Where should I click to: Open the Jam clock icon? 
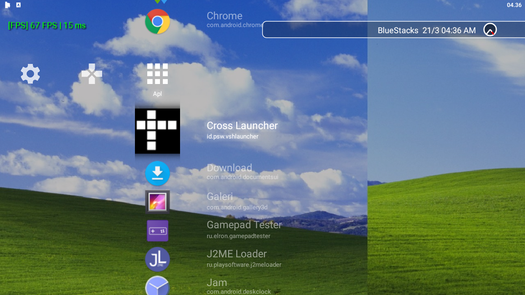pyautogui.click(x=157, y=286)
